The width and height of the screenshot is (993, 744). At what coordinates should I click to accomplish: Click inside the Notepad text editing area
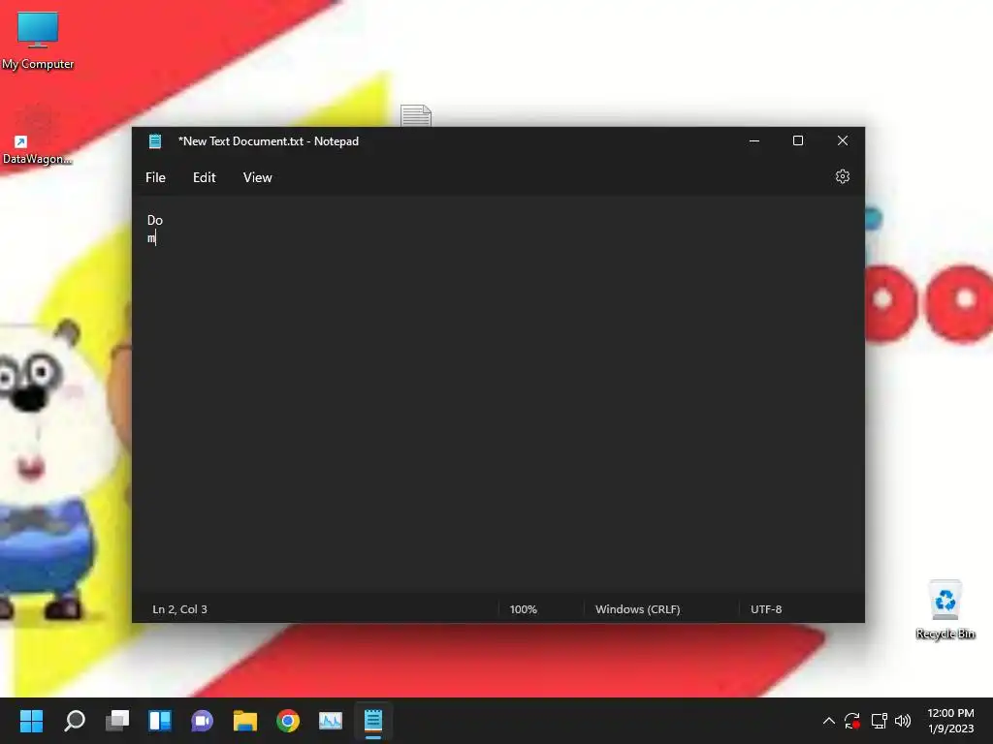497,395
